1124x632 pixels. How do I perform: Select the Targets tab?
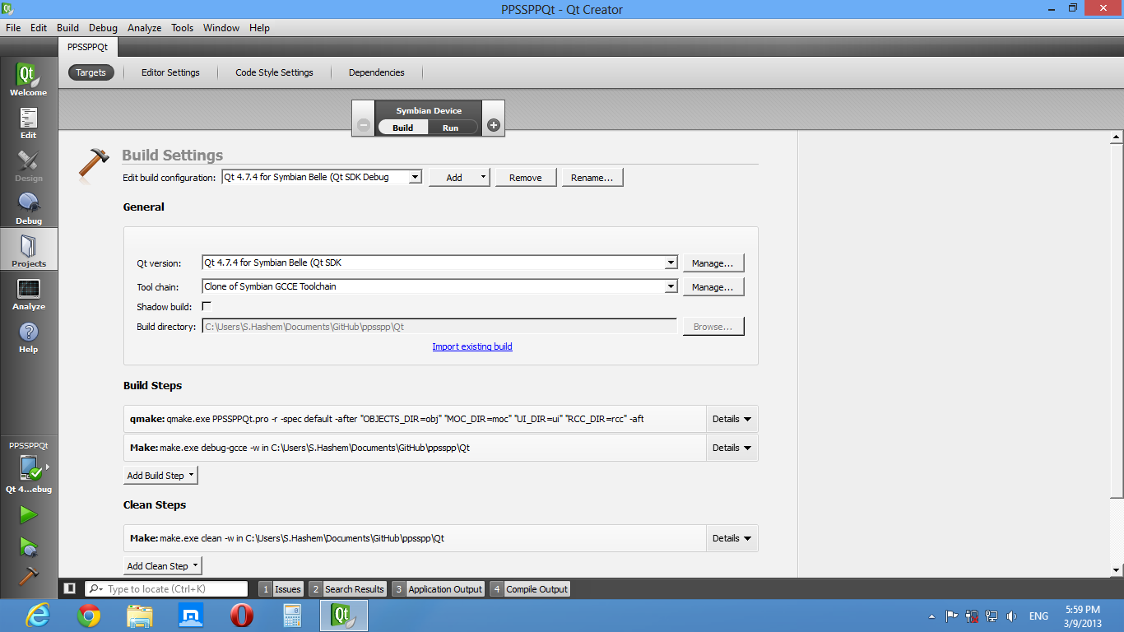(x=91, y=72)
